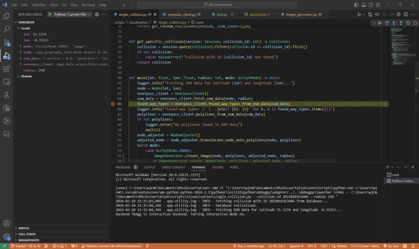Open the Extensions view in activity bar
Image resolution: width=419 pixels, height=249 pixels.
tap(7, 68)
